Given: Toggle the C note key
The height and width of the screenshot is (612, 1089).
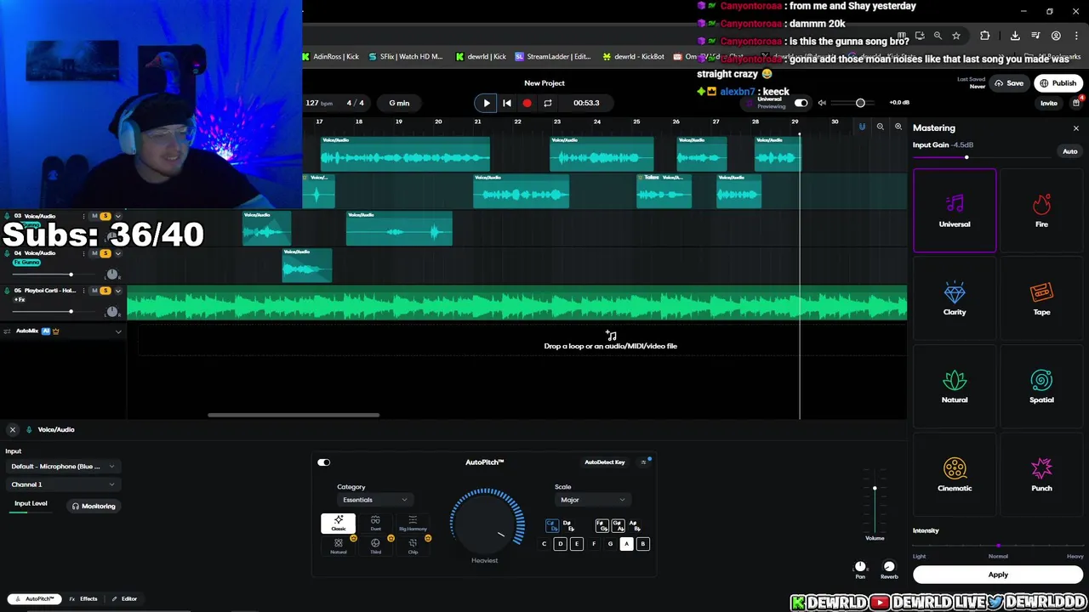Looking at the screenshot, I should pos(544,544).
